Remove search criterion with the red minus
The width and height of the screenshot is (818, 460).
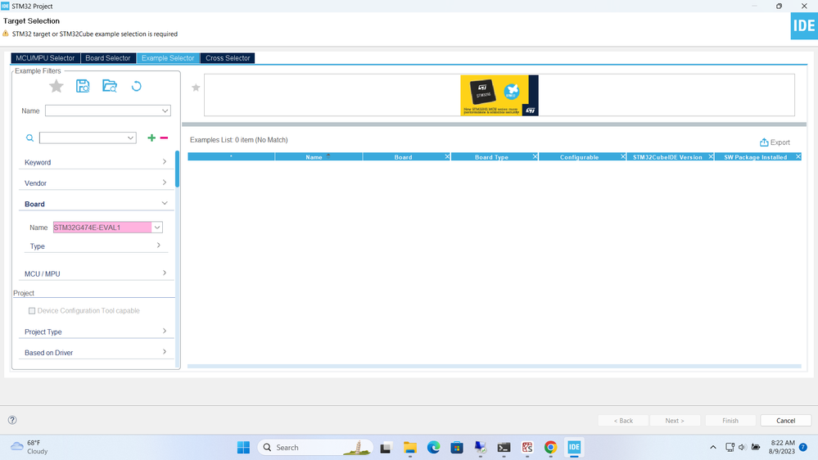pyautogui.click(x=164, y=138)
